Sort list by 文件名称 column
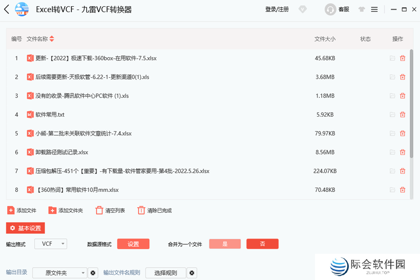The image size is (420, 280). 51,39
